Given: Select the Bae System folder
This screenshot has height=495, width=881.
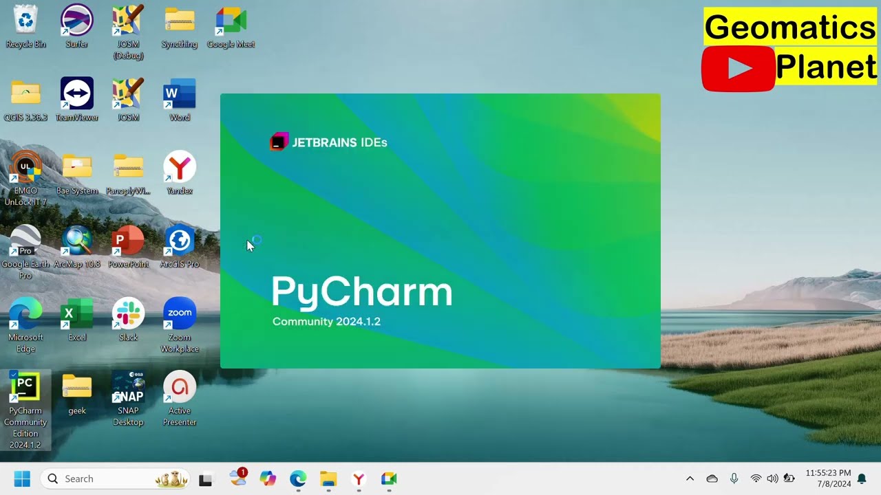Looking at the screenshot, I should 76,173.
